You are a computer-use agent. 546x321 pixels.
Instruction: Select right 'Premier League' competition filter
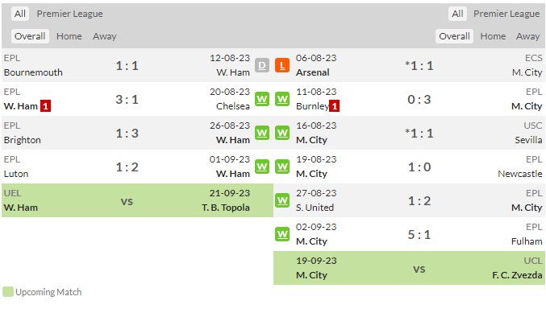coord(506,14)
